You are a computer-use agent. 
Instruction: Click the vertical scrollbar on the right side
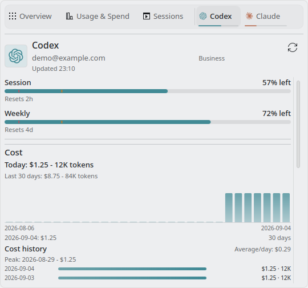point(298,124)
